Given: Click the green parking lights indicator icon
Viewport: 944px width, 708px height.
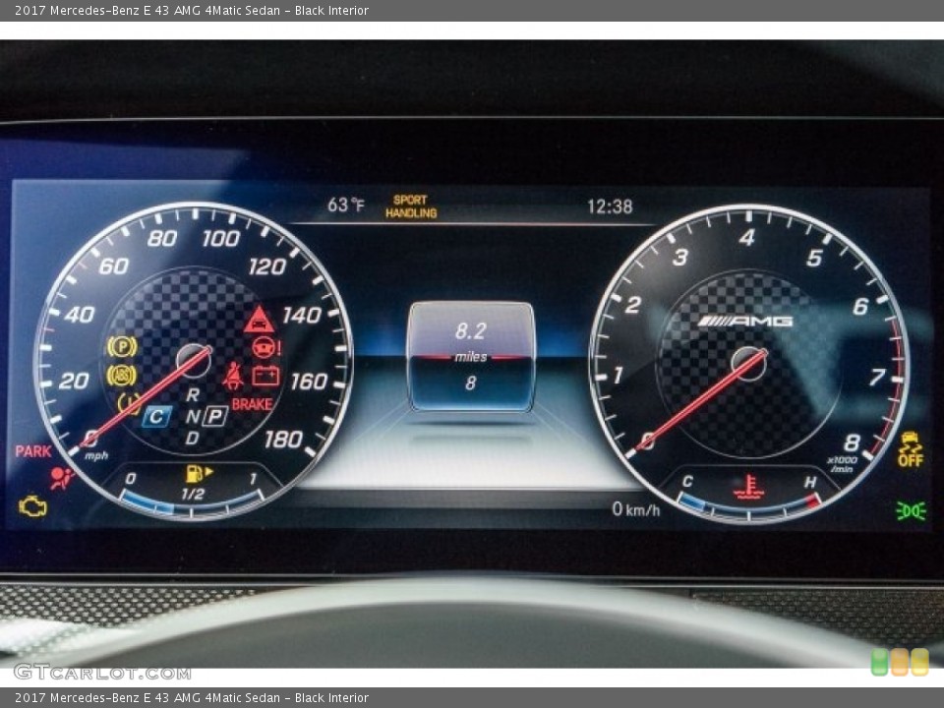Looking at the screenshot, I should pyautogui.click(x=911, y=511).
